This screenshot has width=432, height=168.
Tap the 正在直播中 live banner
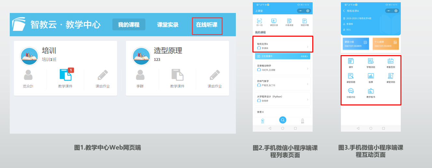(x=282, y=56)
